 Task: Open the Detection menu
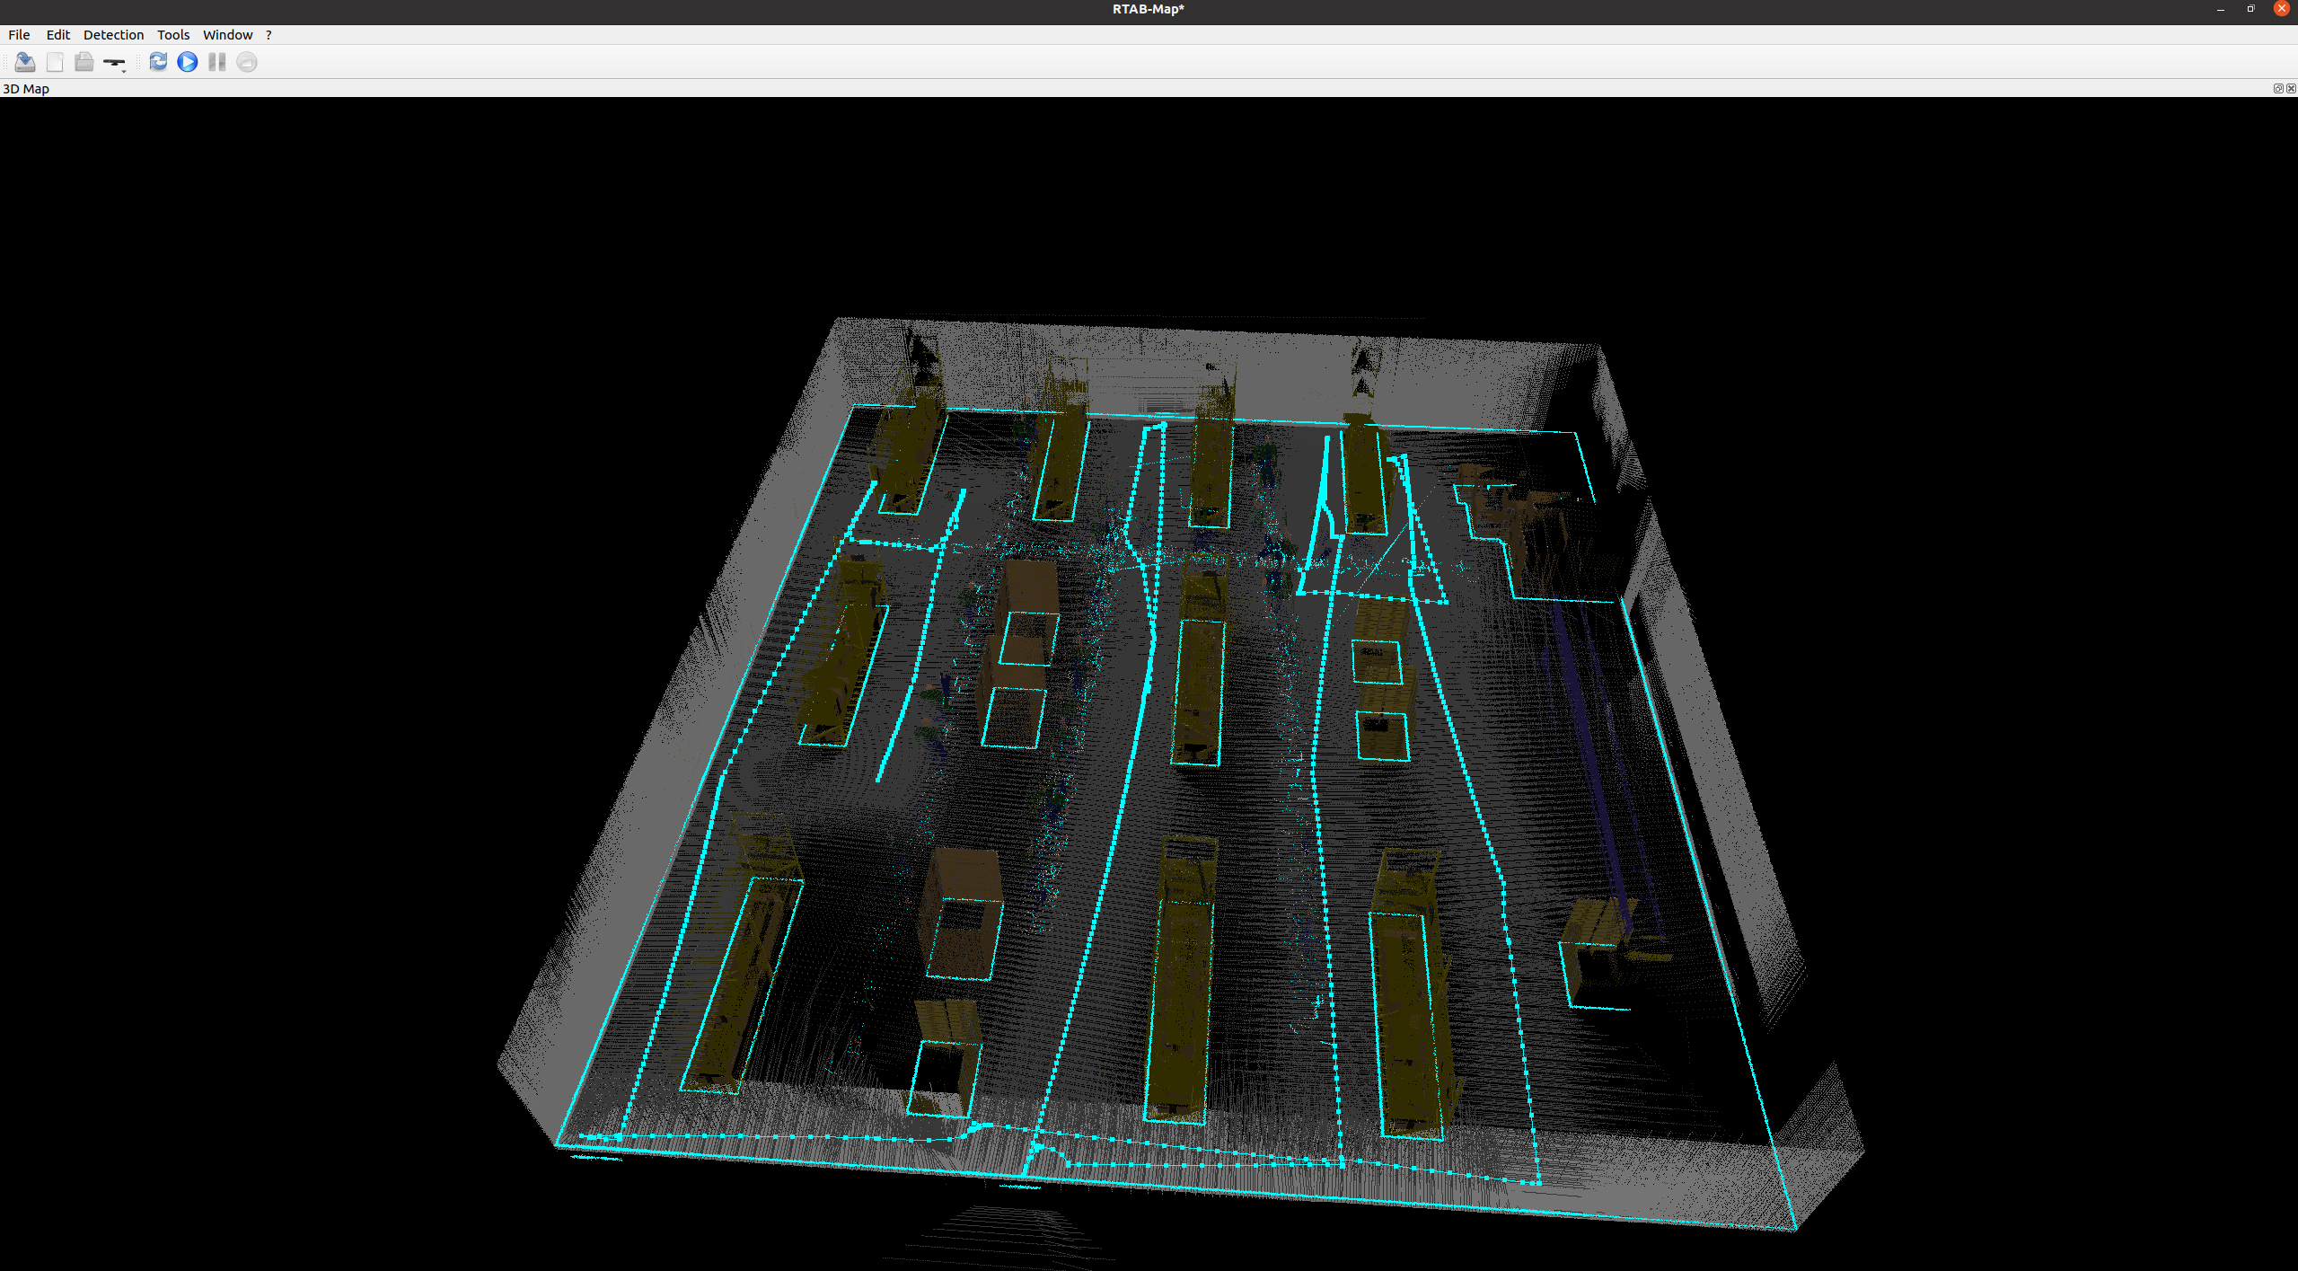pos(113,35)
